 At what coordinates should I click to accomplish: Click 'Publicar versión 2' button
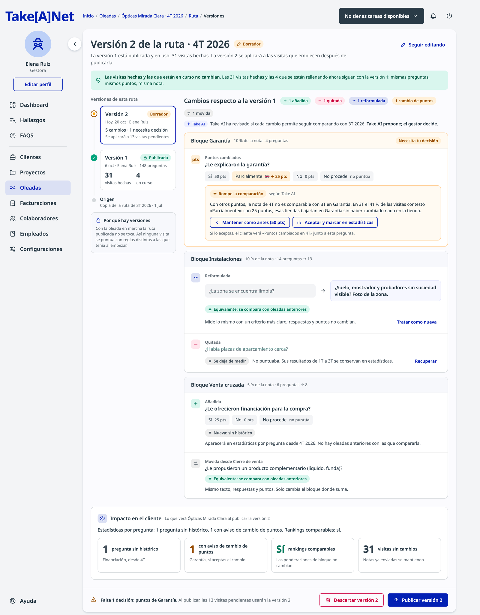(x=418, y=600)
